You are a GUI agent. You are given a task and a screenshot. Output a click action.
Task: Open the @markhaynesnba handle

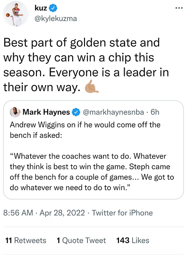113,112
